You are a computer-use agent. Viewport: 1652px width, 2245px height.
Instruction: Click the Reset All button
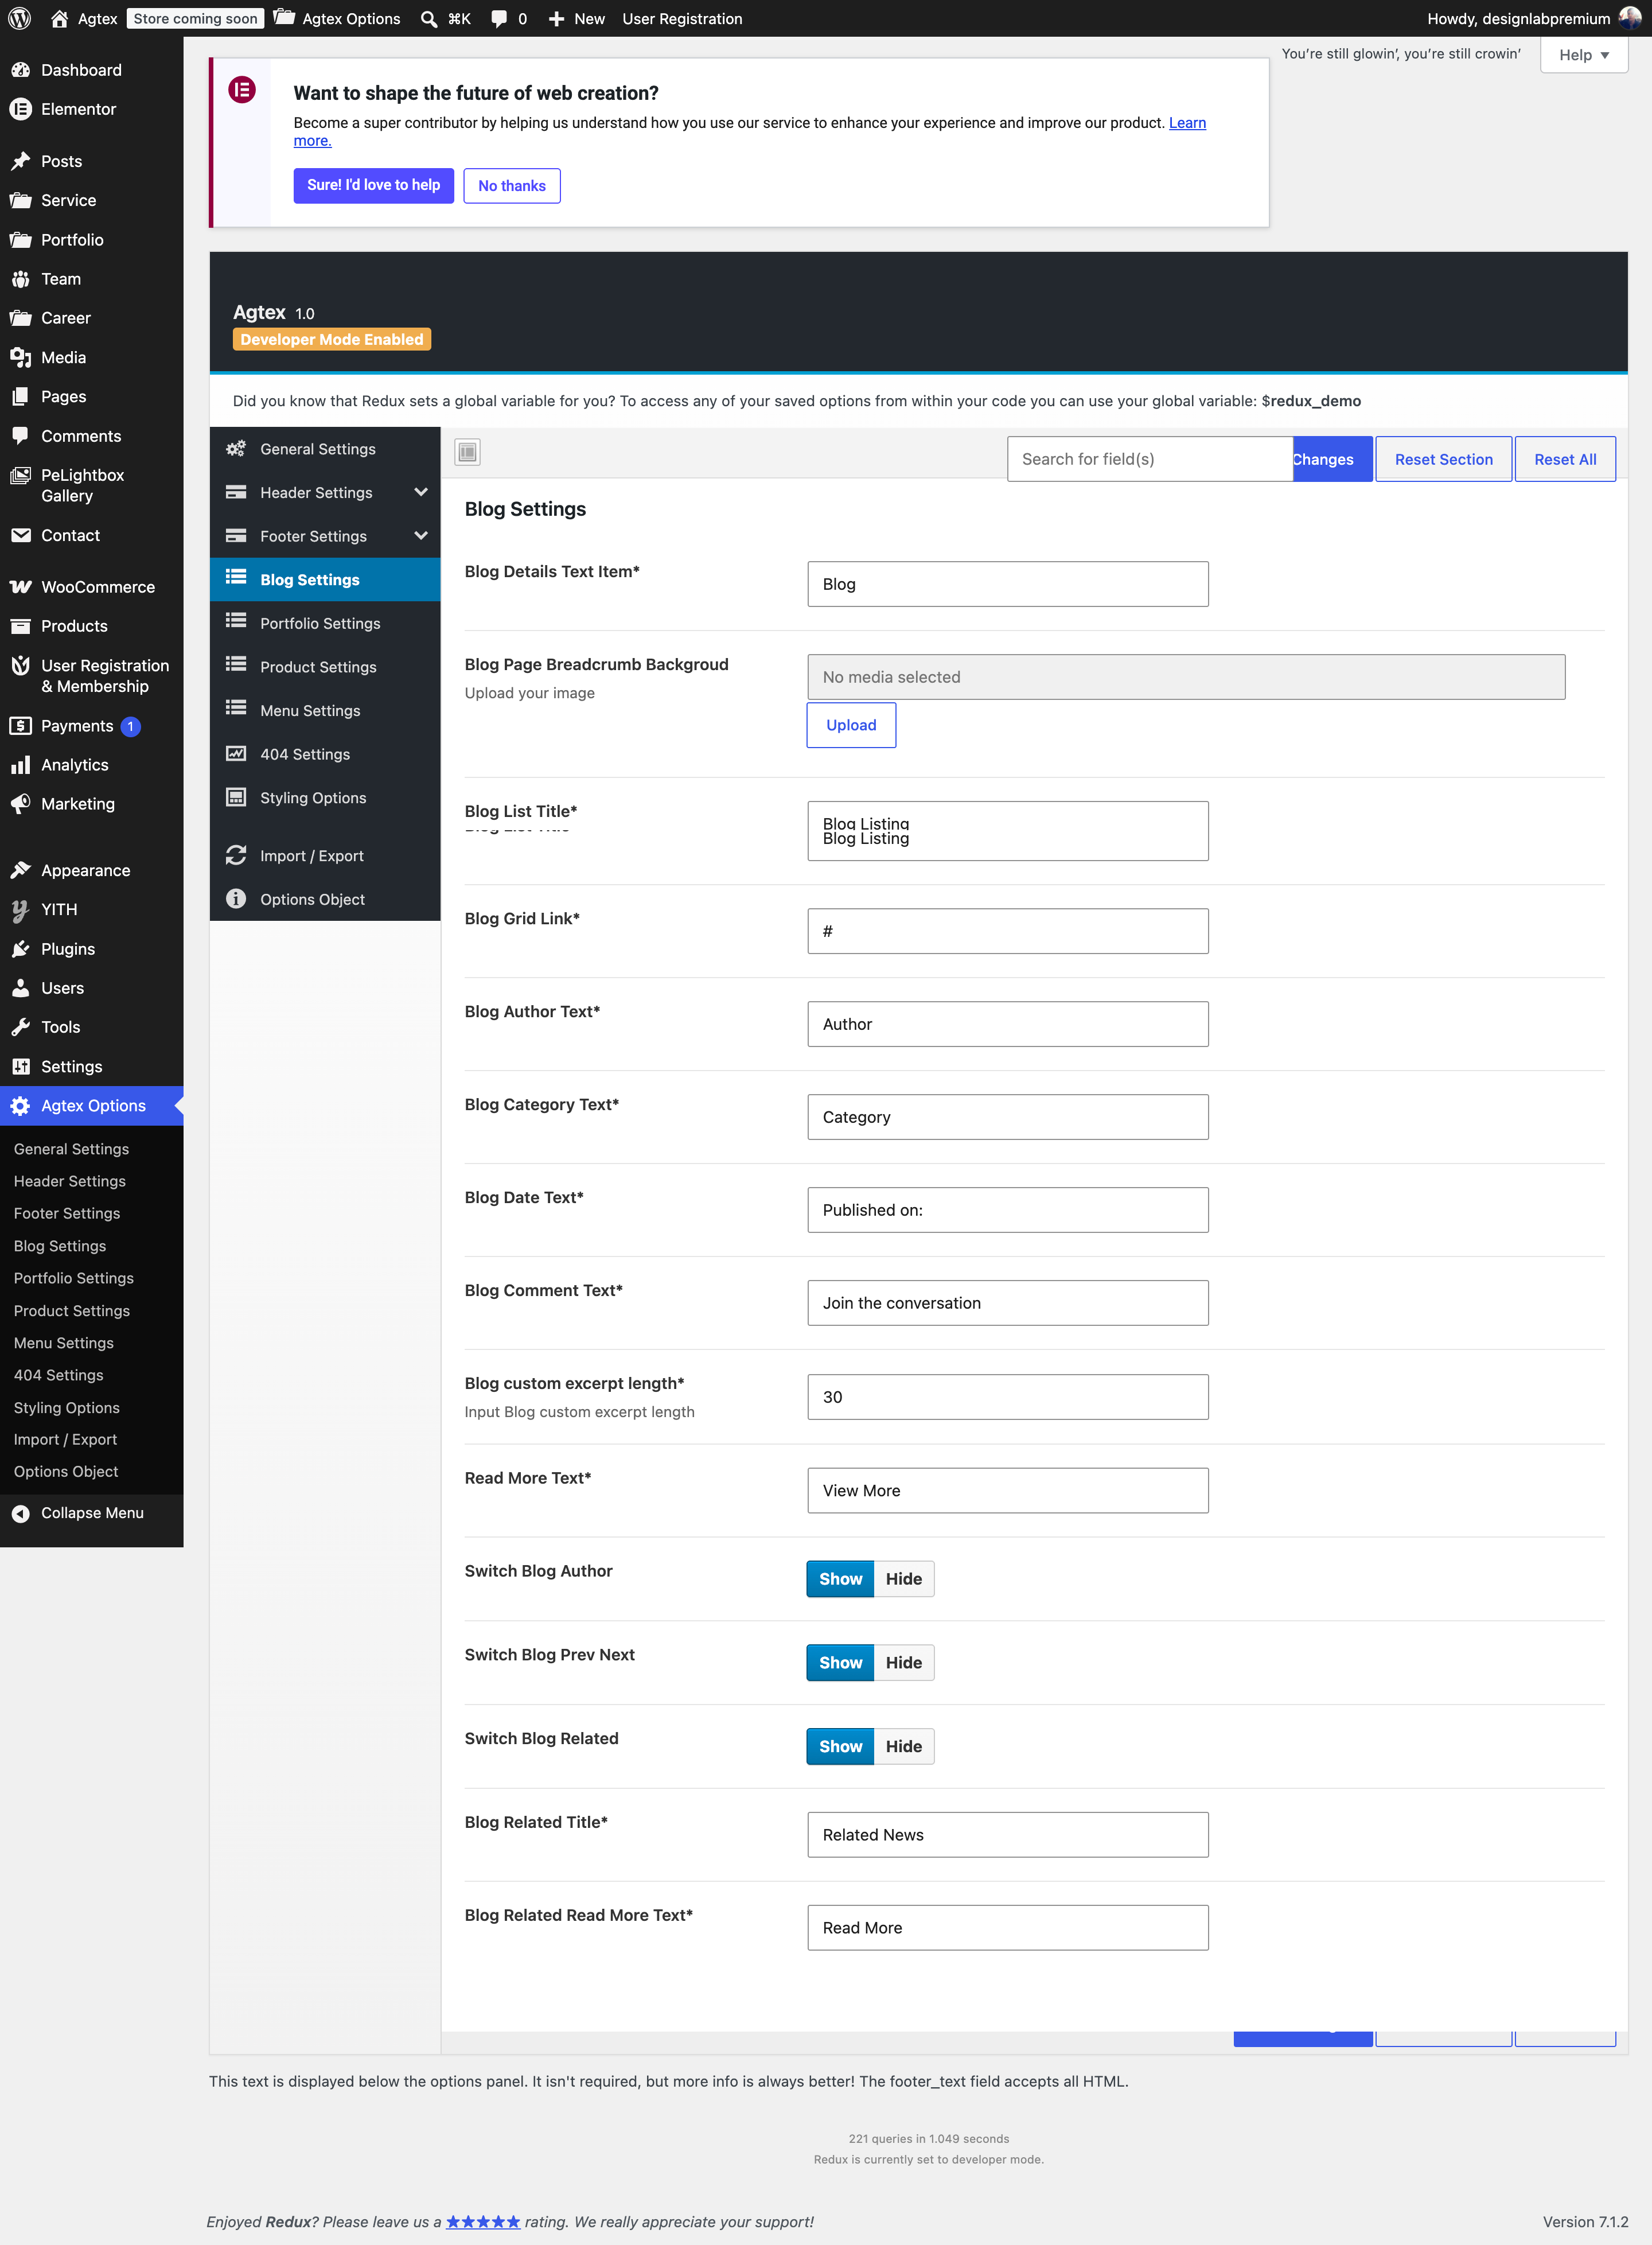point(1565,459)
